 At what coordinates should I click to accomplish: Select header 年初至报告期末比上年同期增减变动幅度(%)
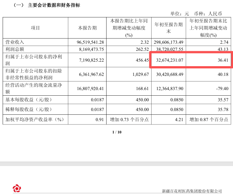click(x=208, y=28)
